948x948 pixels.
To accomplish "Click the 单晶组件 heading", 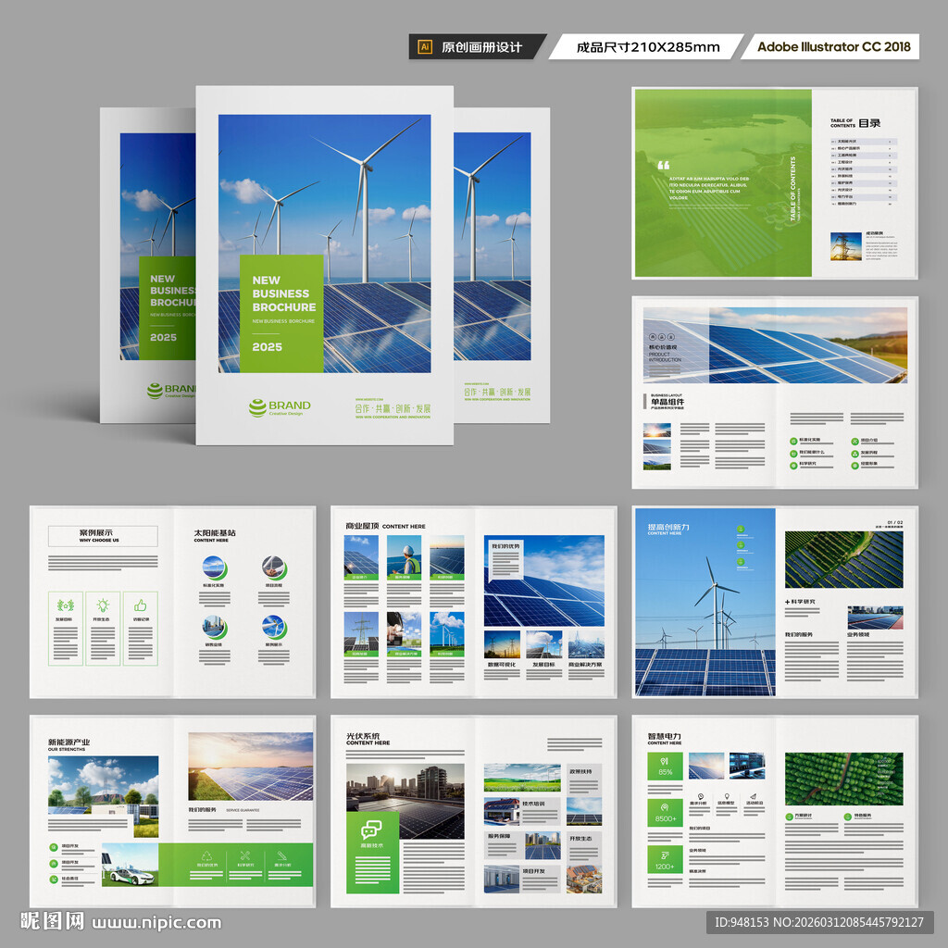I will (667, 402).
